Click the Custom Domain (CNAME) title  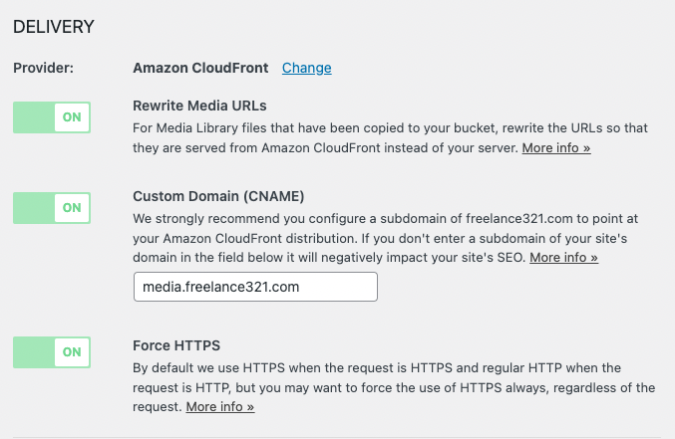pos(218,196)
